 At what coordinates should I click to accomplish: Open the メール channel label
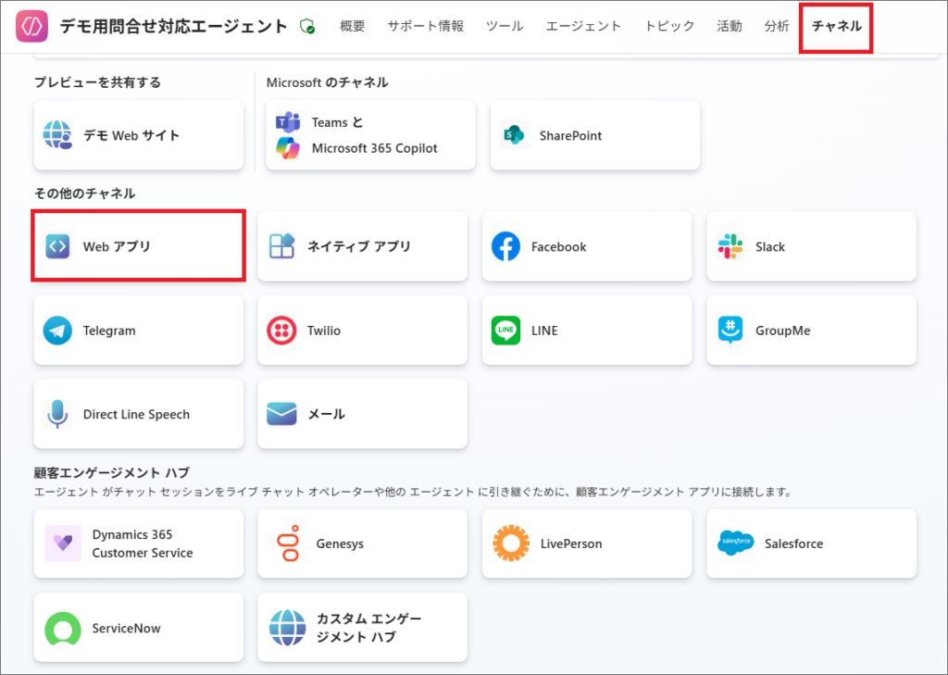[327, 414]
